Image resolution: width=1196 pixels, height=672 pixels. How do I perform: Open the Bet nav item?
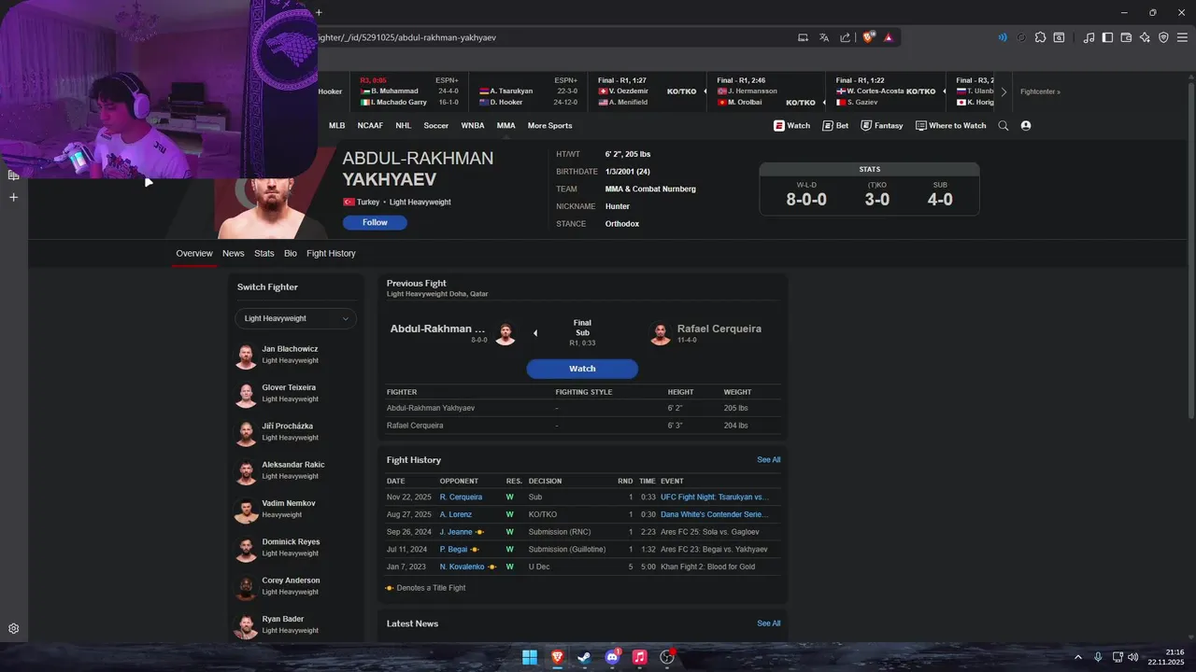pyautogui.click(x=835, y=125)
